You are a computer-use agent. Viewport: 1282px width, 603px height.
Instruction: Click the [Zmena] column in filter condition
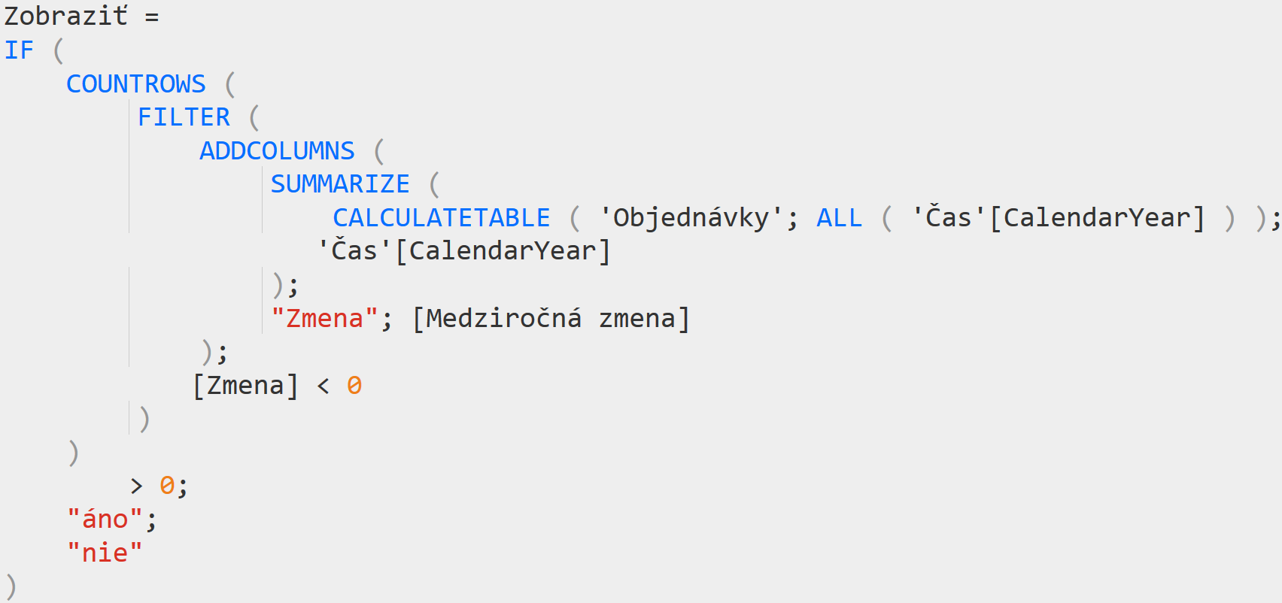tap(246, 385)
